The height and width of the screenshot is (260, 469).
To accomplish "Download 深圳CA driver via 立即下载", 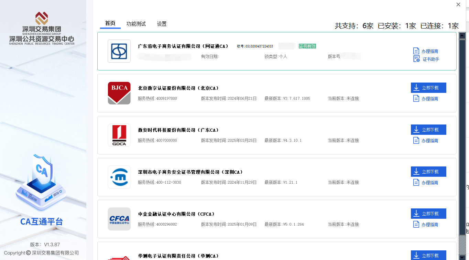I will tap(428, 172).
